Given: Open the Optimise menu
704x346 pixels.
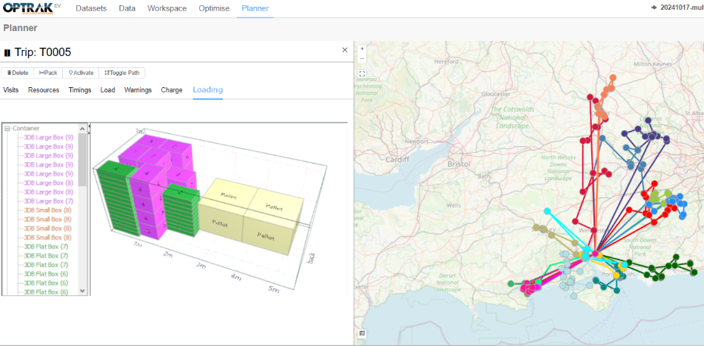Looking at the screenshot, I should [213, 8].
